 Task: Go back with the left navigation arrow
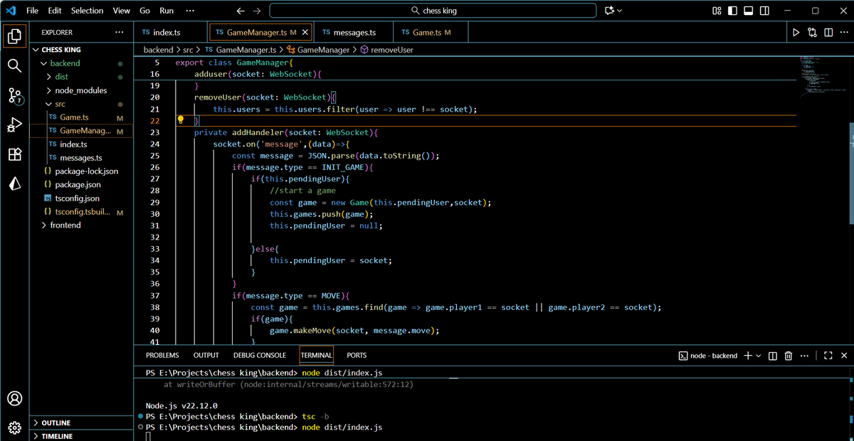241,11
